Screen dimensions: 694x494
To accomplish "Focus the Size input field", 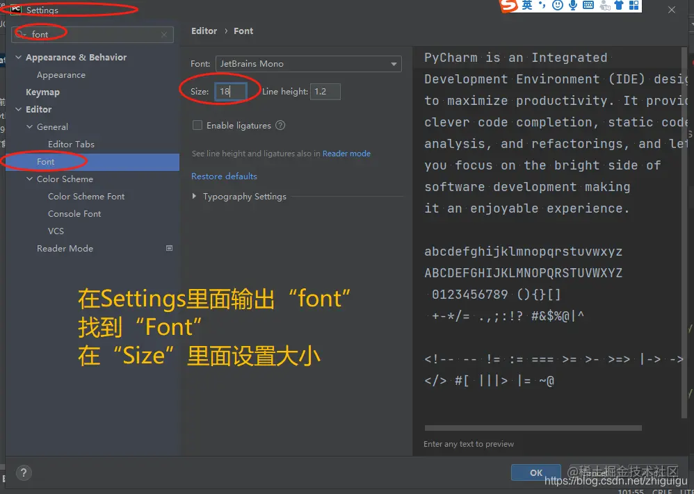I will (231, 92).
